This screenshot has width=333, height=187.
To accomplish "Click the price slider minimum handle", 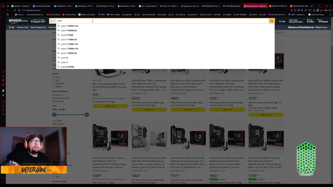I will click(x=54, y=115).
